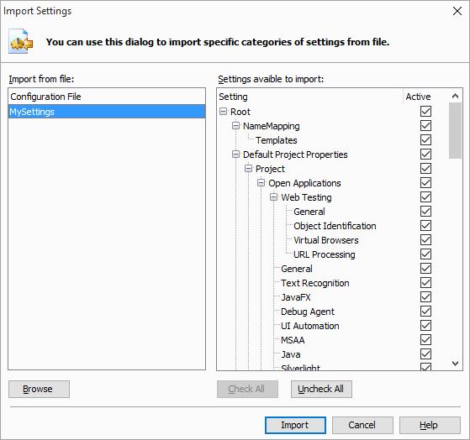Screen dimensions: 470x440
Task: Select the MSAA tree item
Action: [x=293, y=340]
